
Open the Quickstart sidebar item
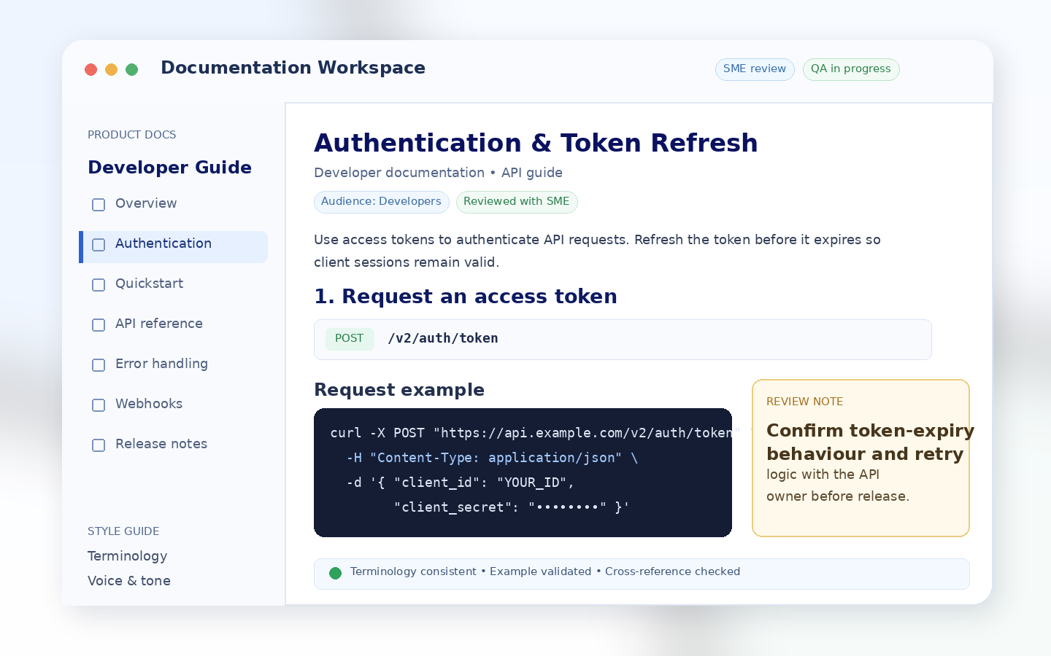149,284
